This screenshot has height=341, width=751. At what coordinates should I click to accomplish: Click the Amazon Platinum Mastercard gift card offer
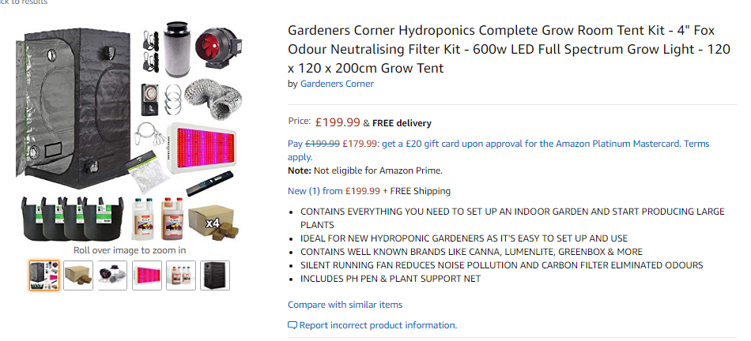[499, 150]
